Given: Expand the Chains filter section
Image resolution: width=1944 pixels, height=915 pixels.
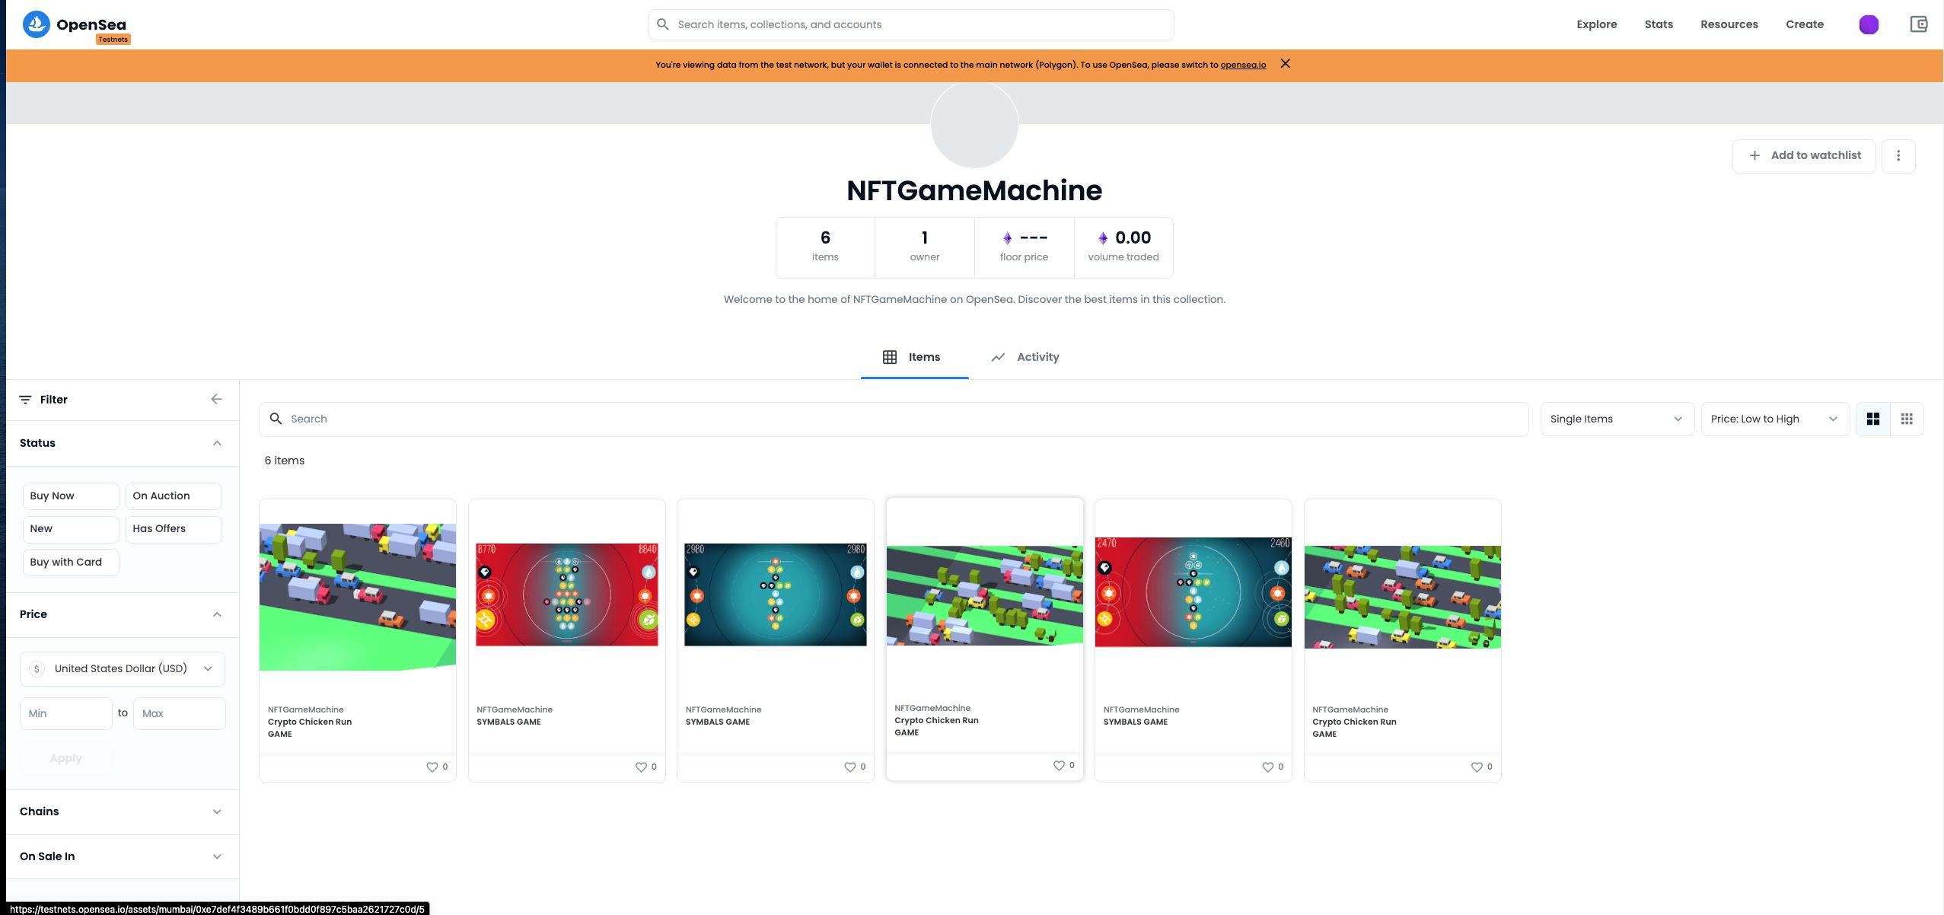Looking at the screenshot, I should click(123, 811).
